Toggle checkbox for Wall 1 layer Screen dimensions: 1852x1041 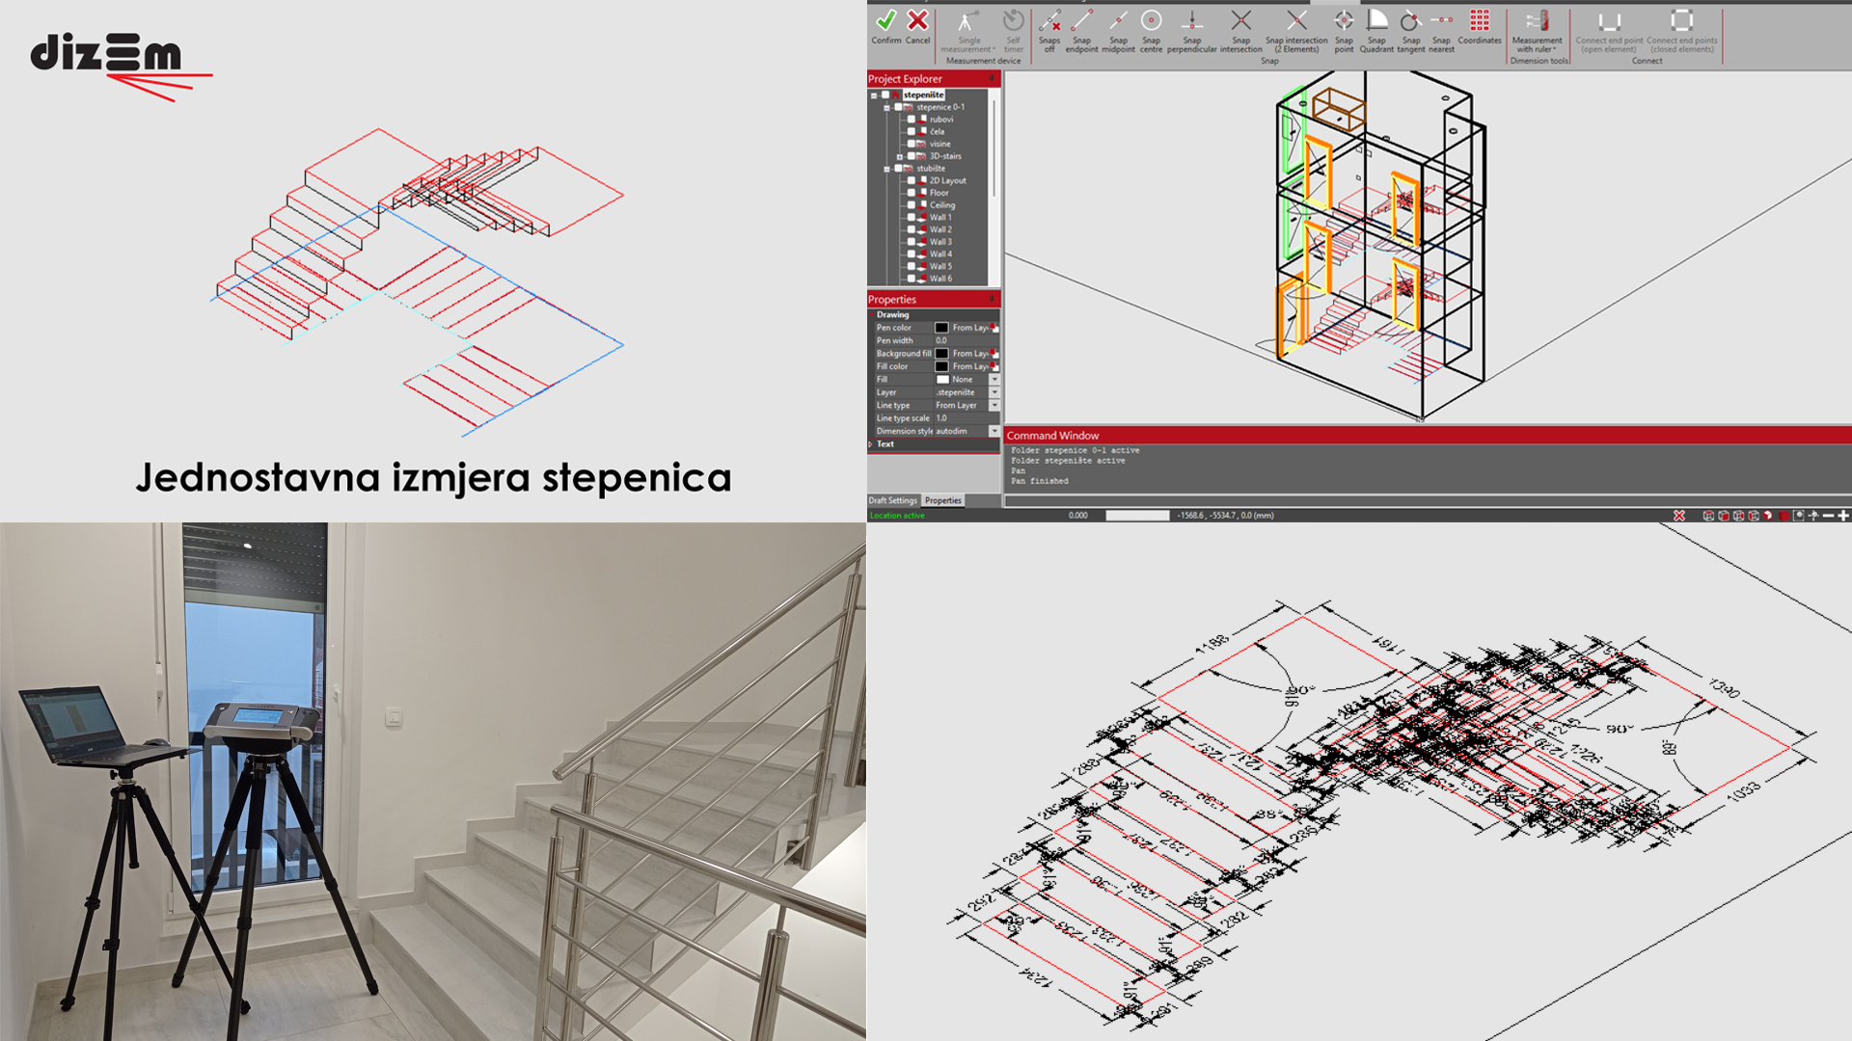tap(912, 218)
